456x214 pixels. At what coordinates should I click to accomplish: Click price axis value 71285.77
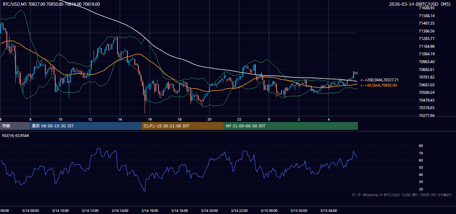click(x=426, y=39)
